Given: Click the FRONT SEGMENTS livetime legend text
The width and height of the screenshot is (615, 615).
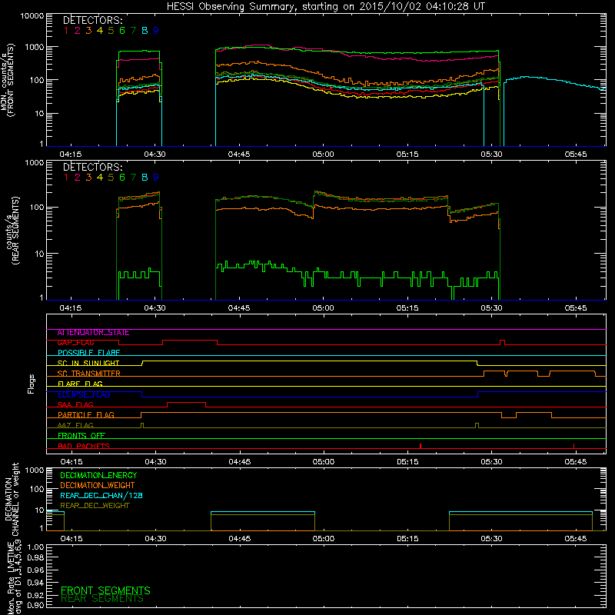Looking at the screenshot, I should coord(105,590).
